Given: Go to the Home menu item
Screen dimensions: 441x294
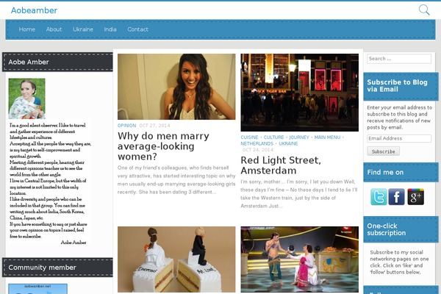Looking at the screenshot, I should tap(27, 29).
